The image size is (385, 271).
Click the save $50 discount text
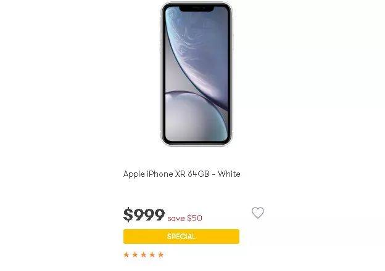[185, 218]
